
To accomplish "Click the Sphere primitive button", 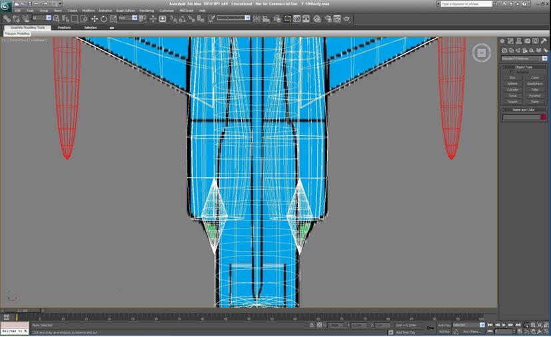I will coord(512,84).
